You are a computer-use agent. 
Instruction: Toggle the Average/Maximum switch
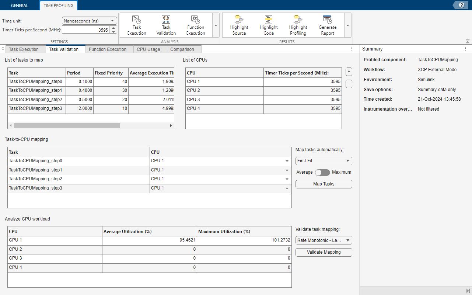(x=322, y=173)
